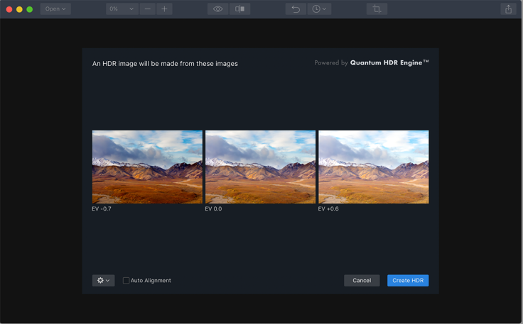The height and width of the screenshot is (324, 523).
Task: Maximize the window with green button
Action: coord(30,9)
